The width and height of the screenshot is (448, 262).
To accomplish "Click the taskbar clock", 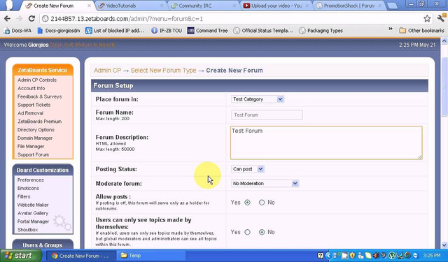I will 432,256.
